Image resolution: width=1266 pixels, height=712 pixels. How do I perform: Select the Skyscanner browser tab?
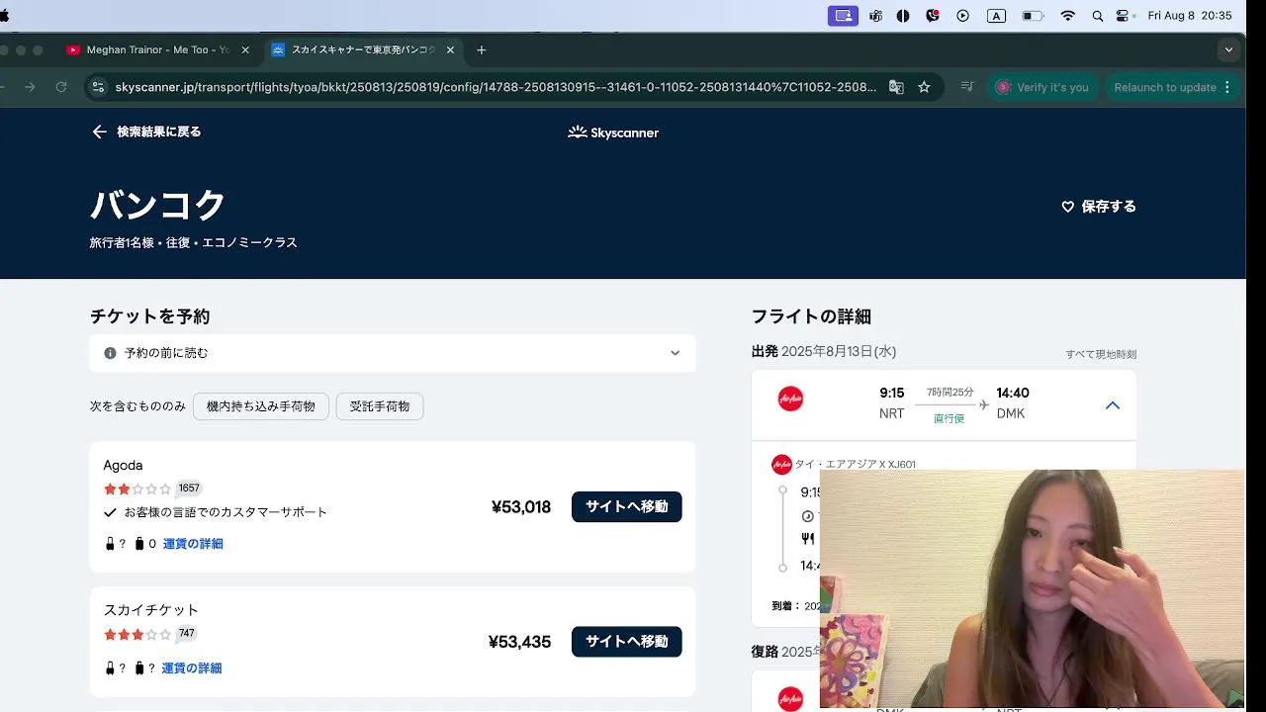362,49
